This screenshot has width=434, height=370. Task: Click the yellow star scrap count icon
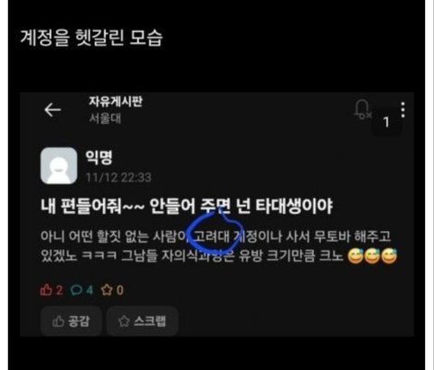(x=107, y=290)
